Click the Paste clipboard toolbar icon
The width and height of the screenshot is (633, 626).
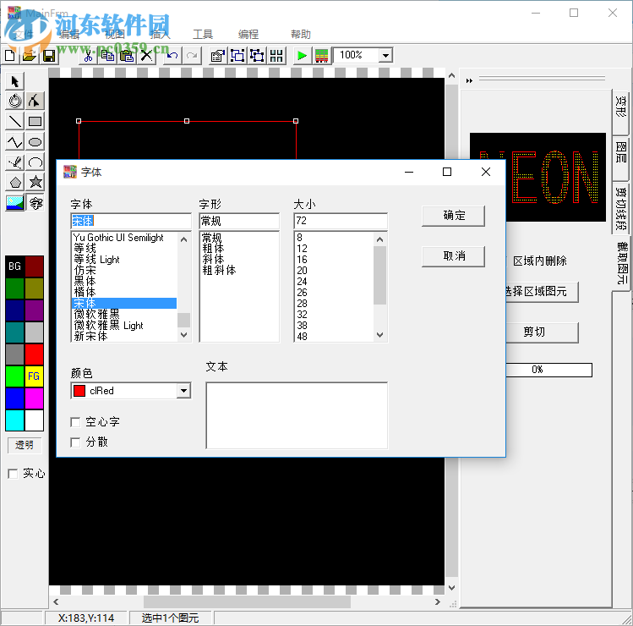click(x=127, y=55)
